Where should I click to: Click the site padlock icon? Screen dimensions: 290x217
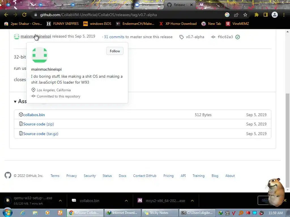(x=36, y=15)
